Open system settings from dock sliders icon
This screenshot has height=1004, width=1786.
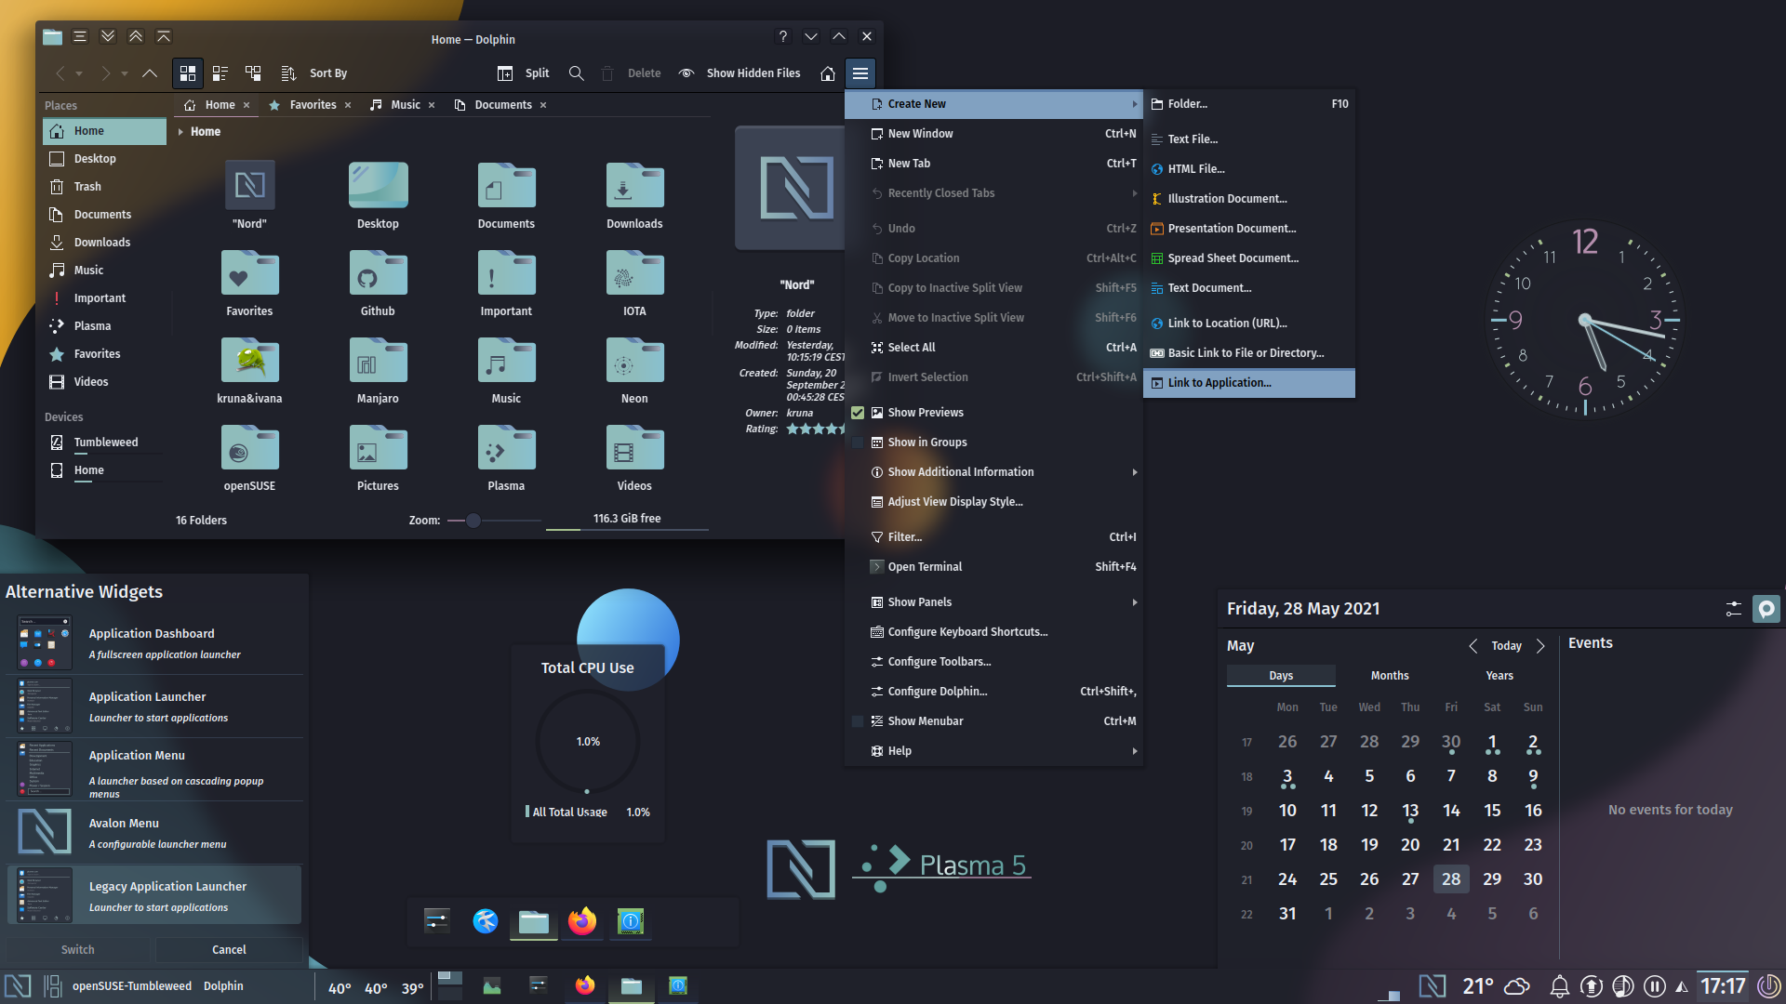pos(436,921)
